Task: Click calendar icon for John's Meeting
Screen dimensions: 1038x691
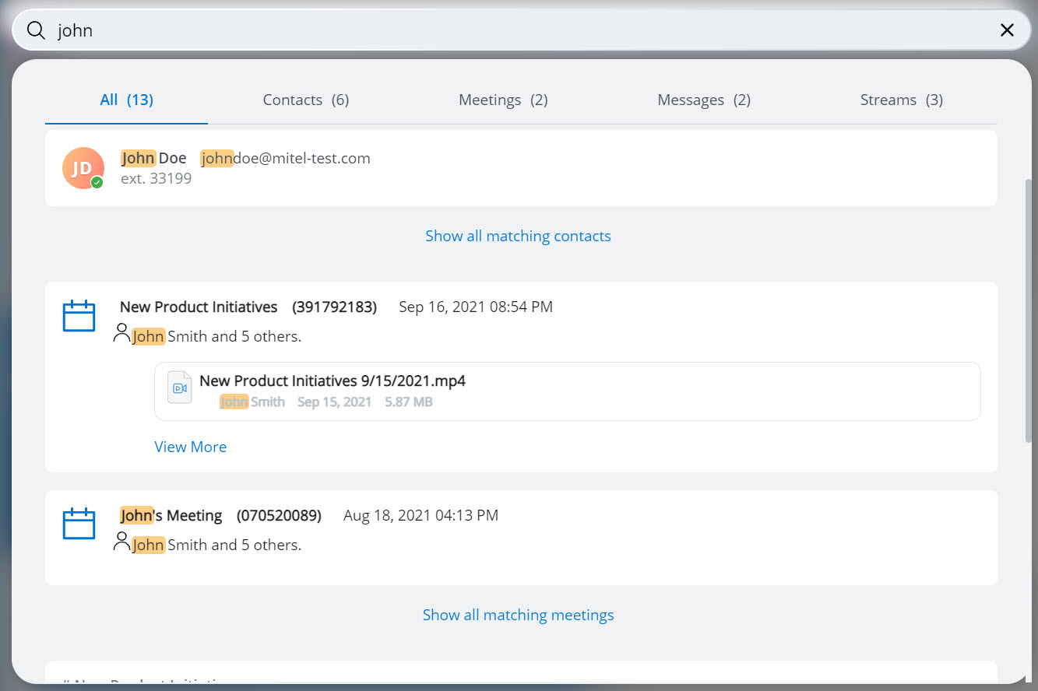Action: tap(79, 524)
